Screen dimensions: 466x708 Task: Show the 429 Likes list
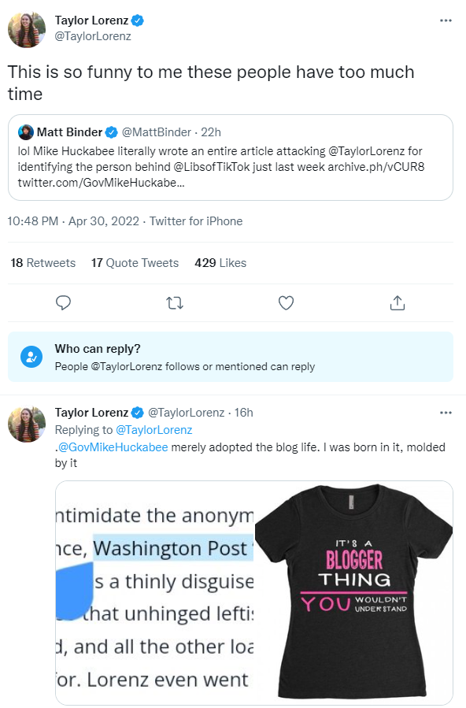[220, 263]
